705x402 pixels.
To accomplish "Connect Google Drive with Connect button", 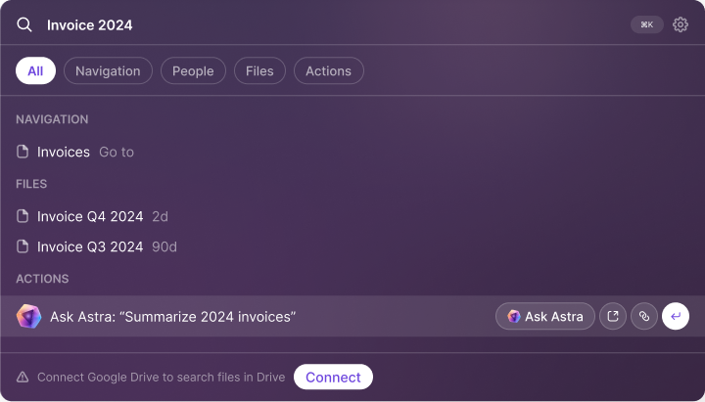I will (333, 377).
